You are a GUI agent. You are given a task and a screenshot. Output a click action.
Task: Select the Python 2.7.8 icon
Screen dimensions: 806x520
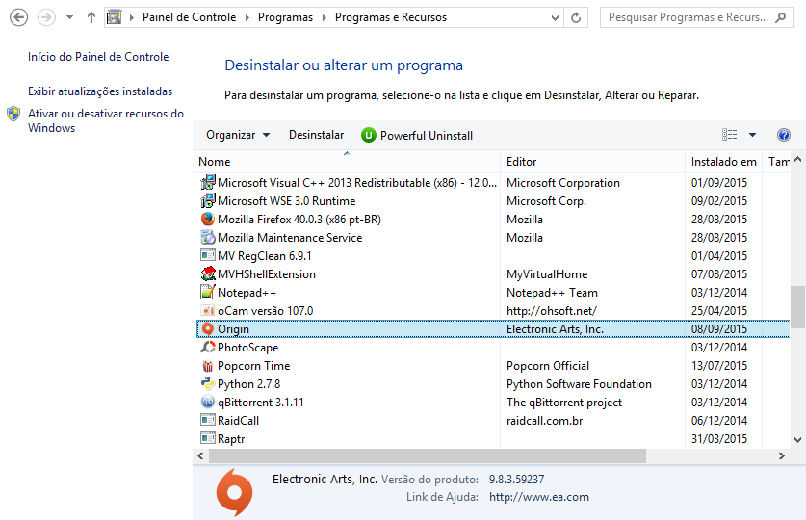pyautogui.click(x=207, y=384)
